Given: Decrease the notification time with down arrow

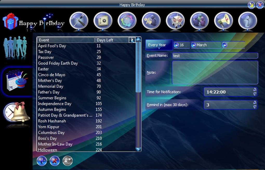Looking at the screenshot, I should [x=255, y=94].
